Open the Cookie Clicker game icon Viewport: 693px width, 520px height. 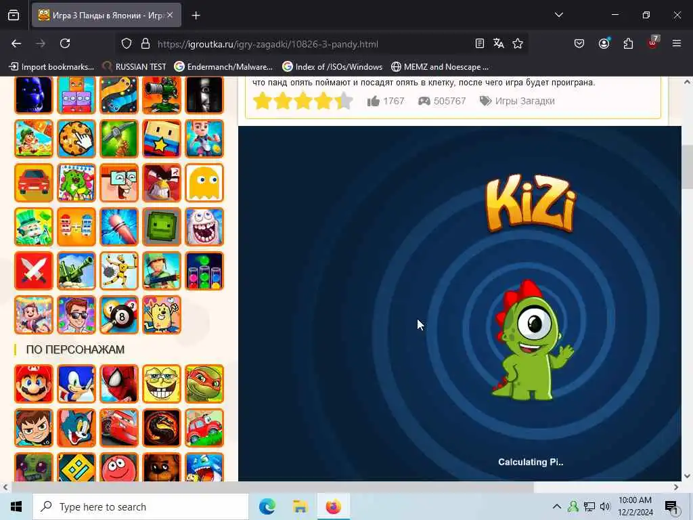tap(76, 138)
